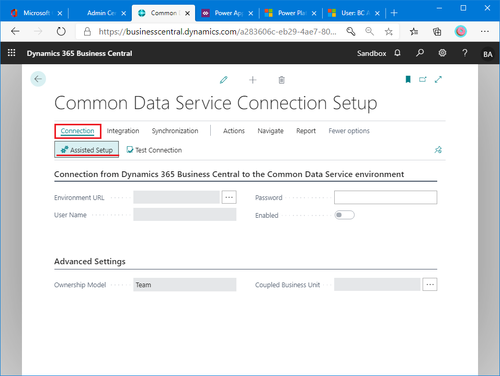Click the User Name field

point(185,215)
